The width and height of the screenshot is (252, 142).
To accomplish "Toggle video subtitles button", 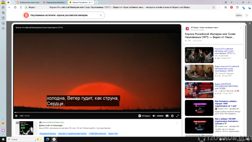I will (167, 116).
